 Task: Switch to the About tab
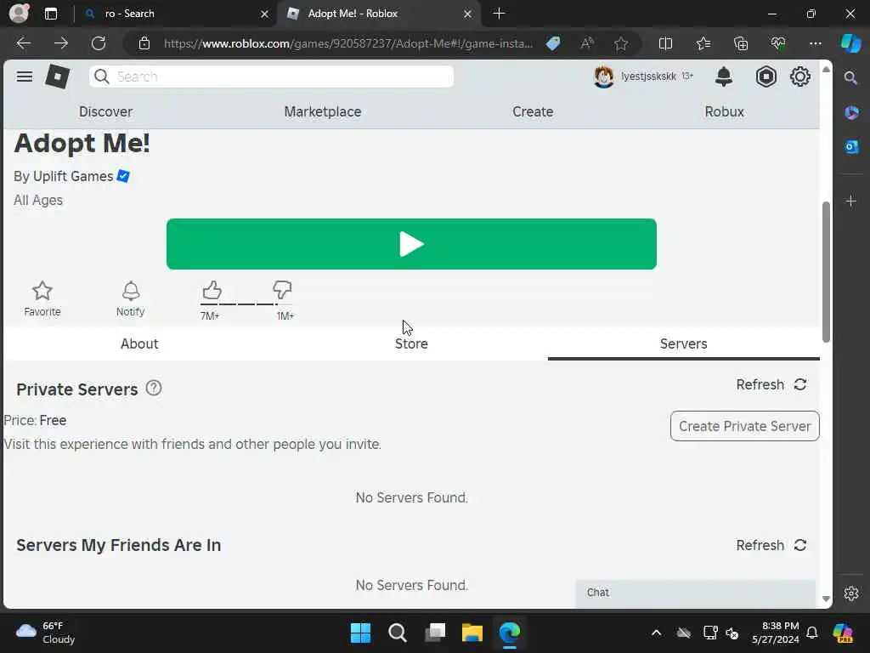pyautogui.click(x=139, y=344)
